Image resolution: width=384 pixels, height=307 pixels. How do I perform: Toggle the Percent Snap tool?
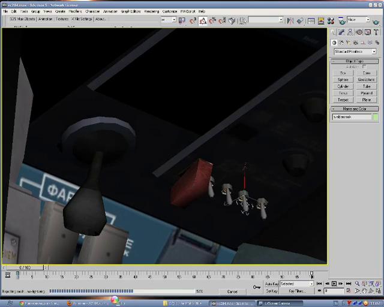(x=212, y=21)
